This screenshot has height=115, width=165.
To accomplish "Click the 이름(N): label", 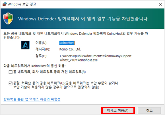I will [x=42, y=43].
